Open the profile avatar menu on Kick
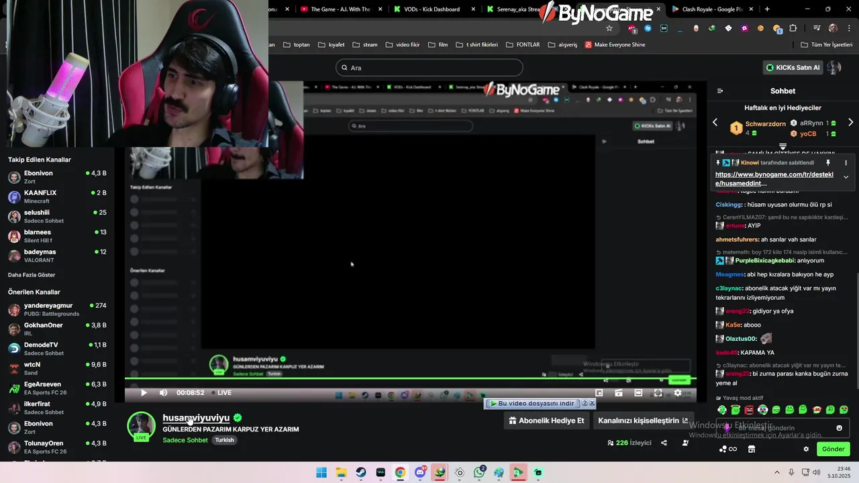 tap(834, 68)
